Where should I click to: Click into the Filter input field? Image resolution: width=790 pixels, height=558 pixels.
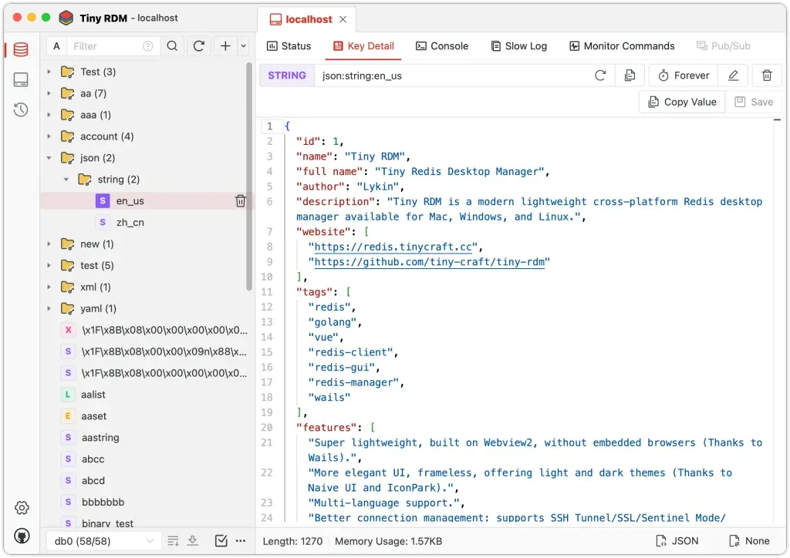tap(106, 46)
